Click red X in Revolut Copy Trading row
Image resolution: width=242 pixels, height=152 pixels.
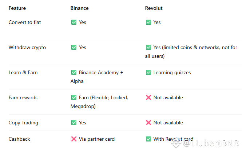click(x=148, y=123)
